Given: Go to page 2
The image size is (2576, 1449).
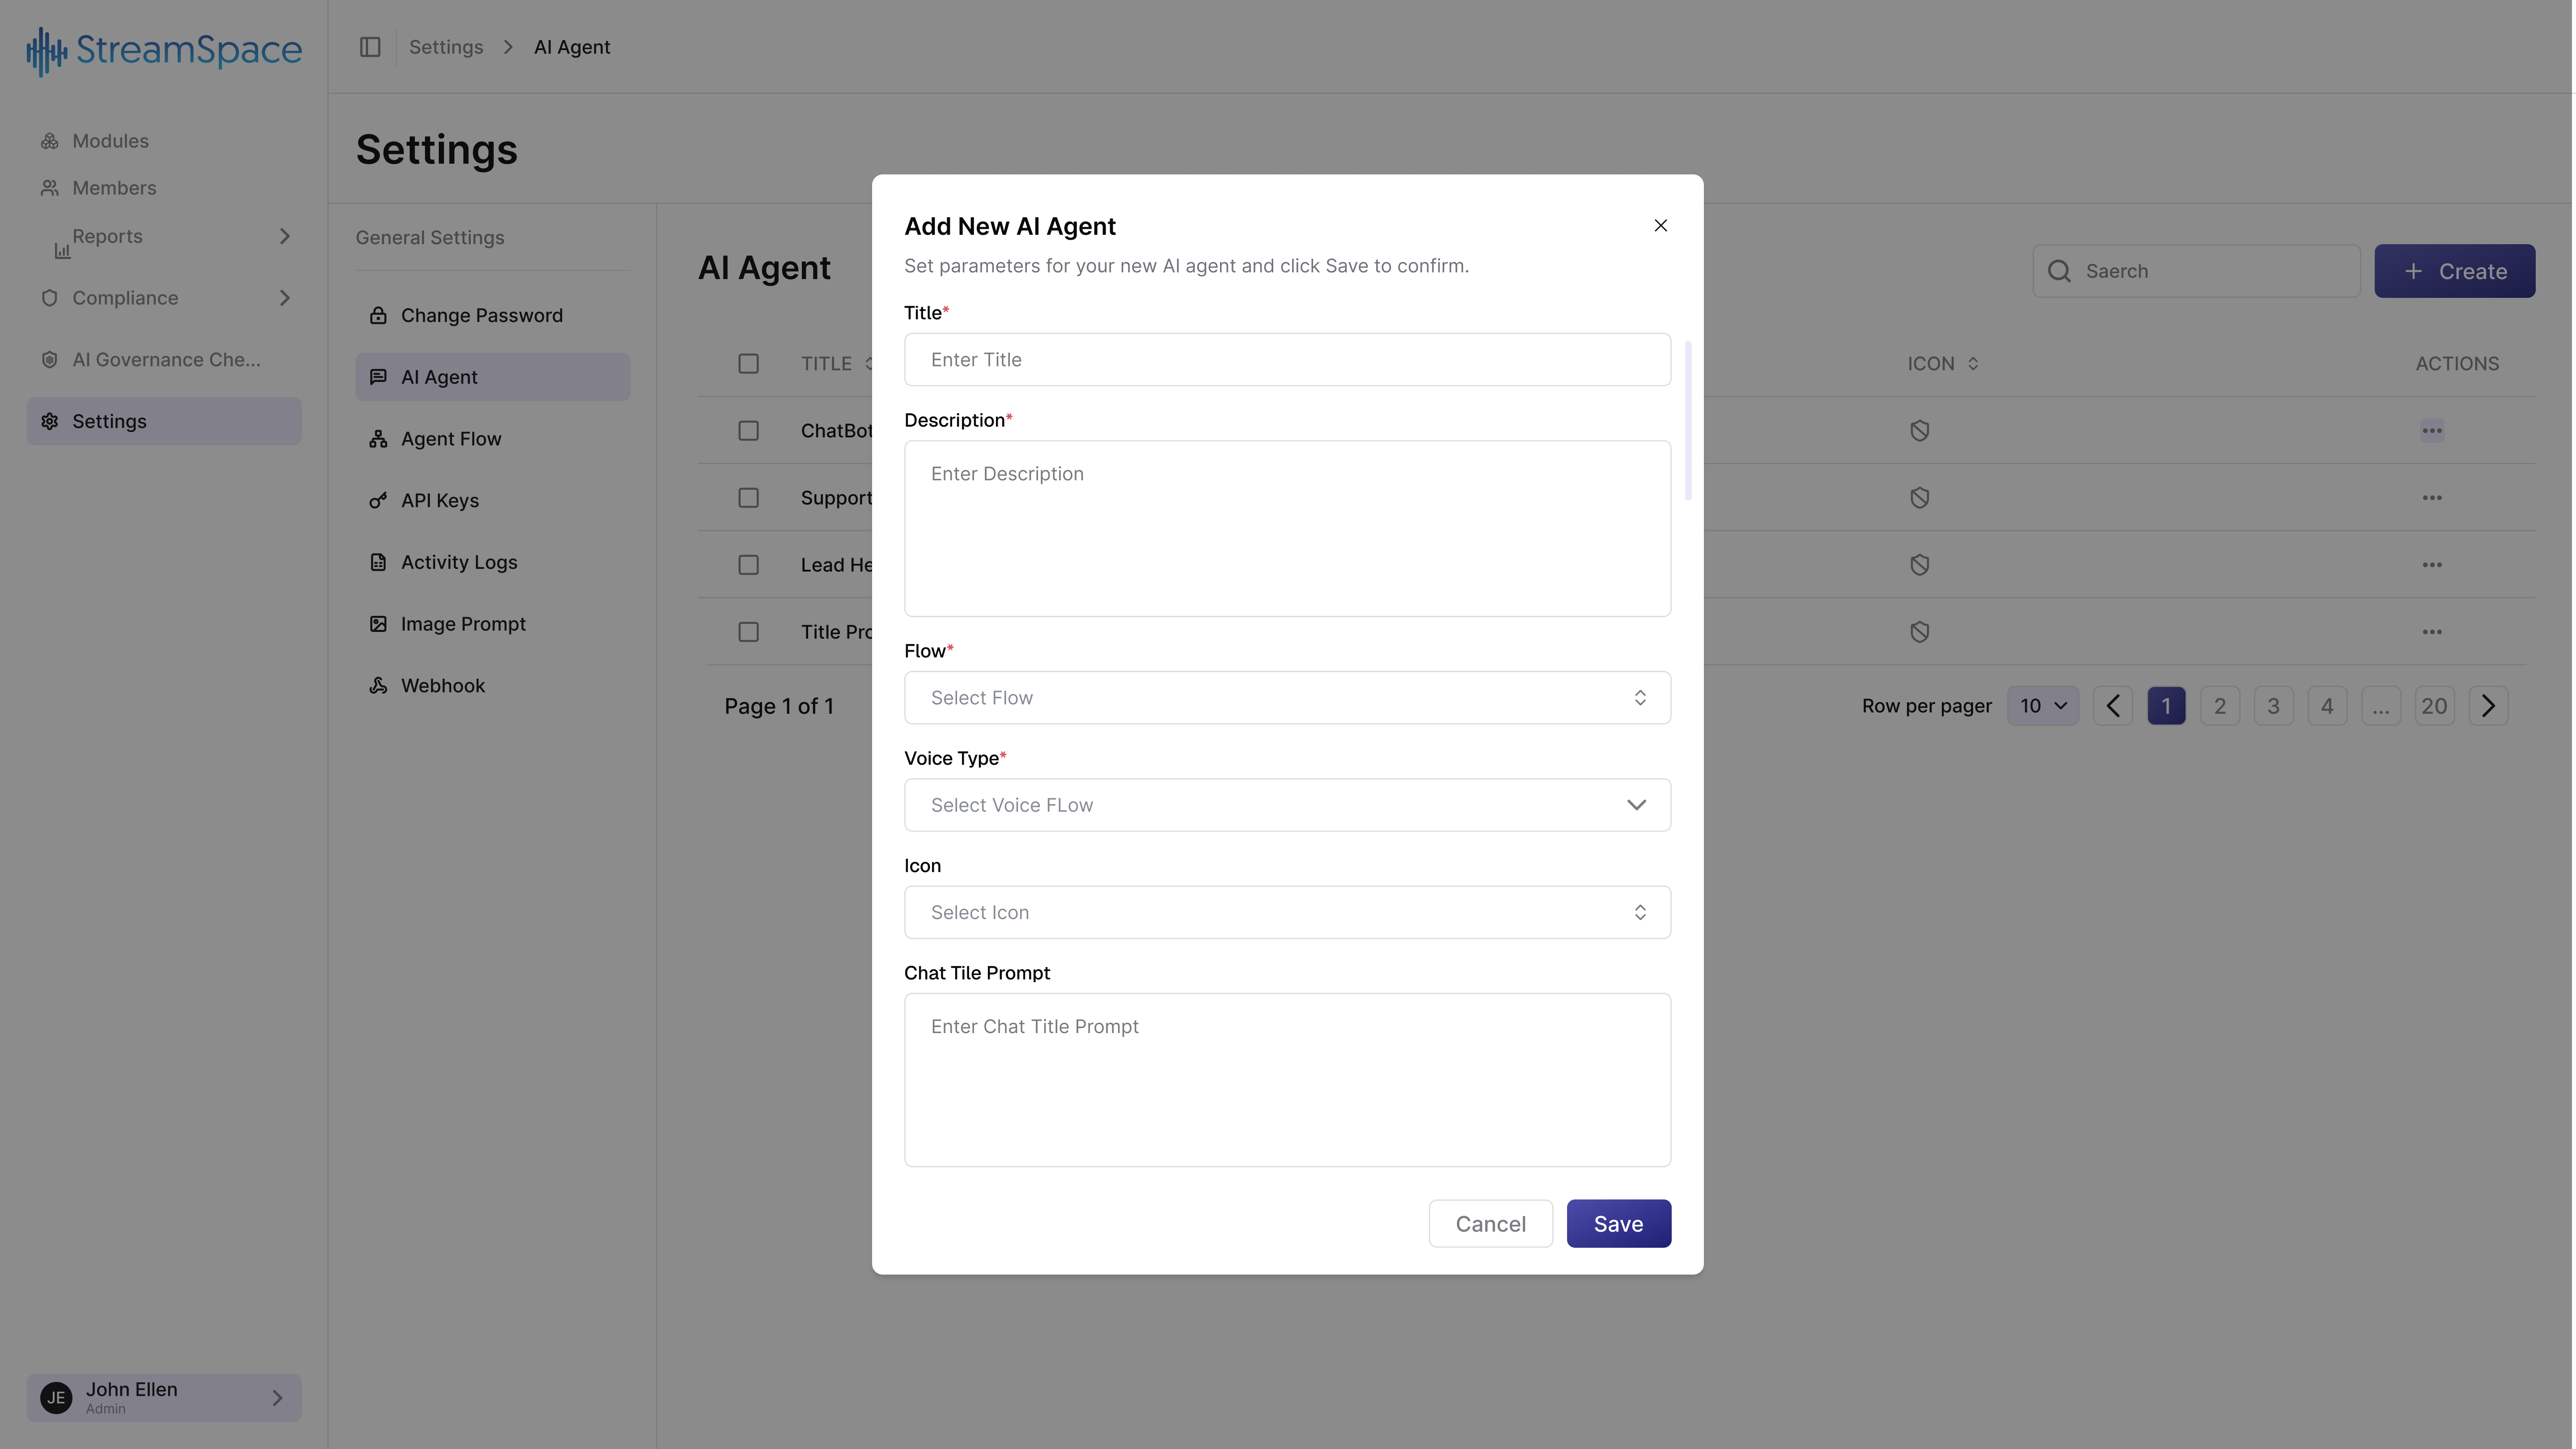Looking at the screenshot, I should point(2219,706).
